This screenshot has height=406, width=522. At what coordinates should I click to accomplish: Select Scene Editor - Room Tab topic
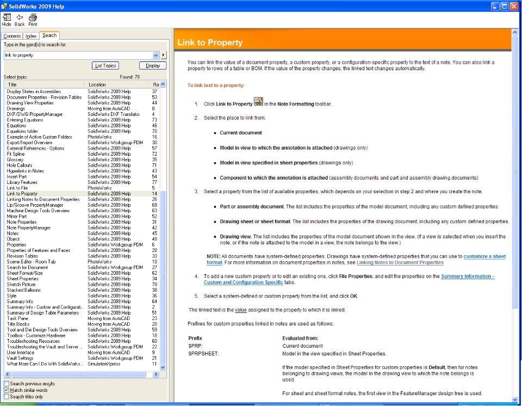(32, 262)
